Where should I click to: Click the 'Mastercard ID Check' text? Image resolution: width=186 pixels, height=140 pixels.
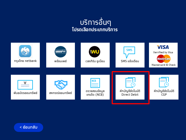[x=163, y=65]
